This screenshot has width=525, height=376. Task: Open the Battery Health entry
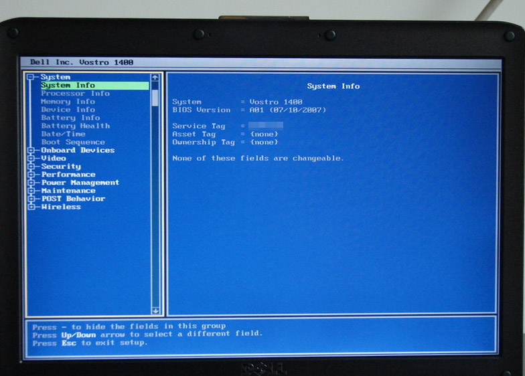pyautogui.click(x=75, y=126)
